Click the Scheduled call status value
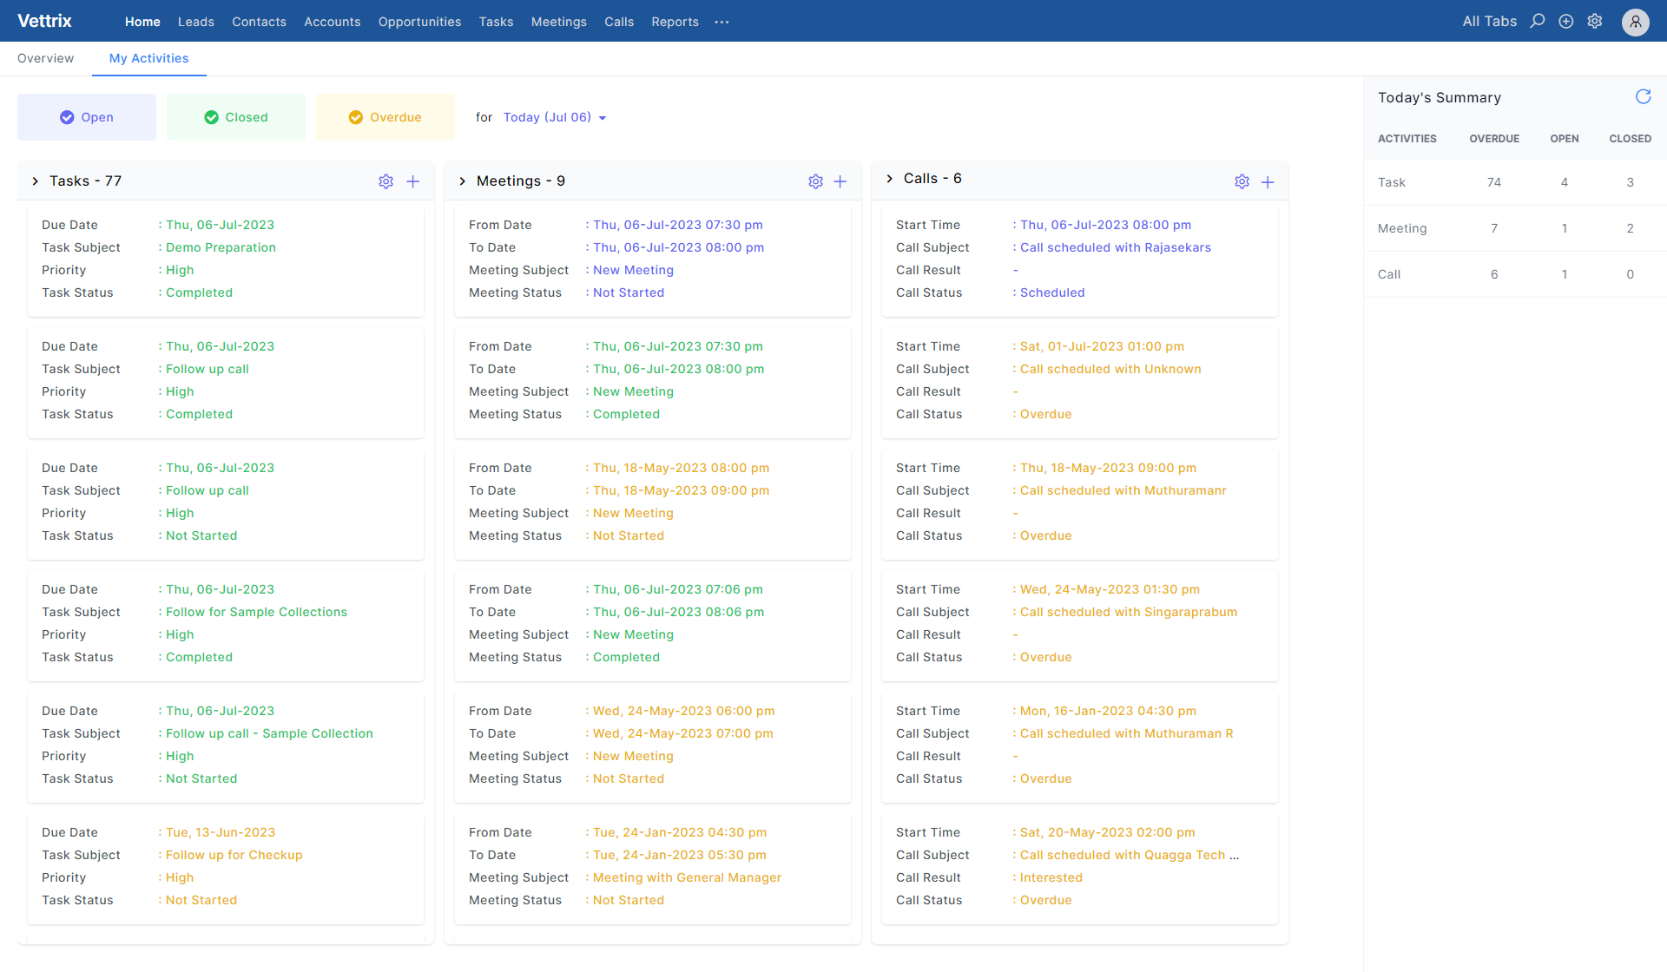This screenshot has height=972, width=1667. pos(1052,292)
